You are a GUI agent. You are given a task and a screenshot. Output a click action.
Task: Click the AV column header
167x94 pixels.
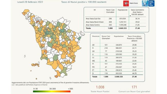tap(95, 10)
